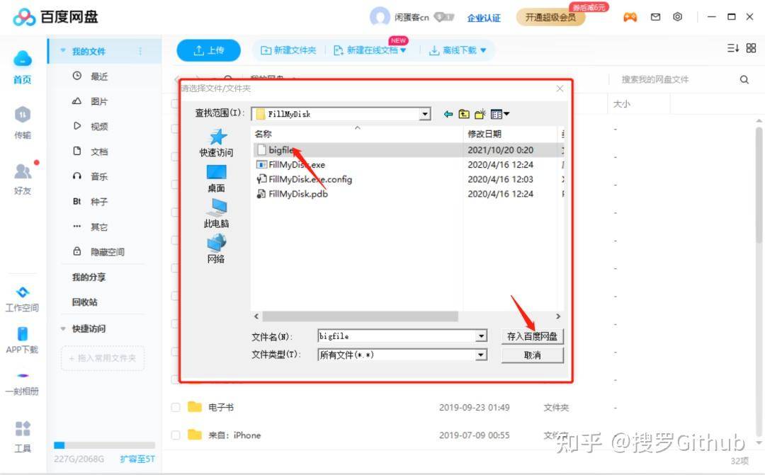Expand the 查找范围 FillMyDisk dropdown
The image size is (765, 475).
click(x=425, y=114)
